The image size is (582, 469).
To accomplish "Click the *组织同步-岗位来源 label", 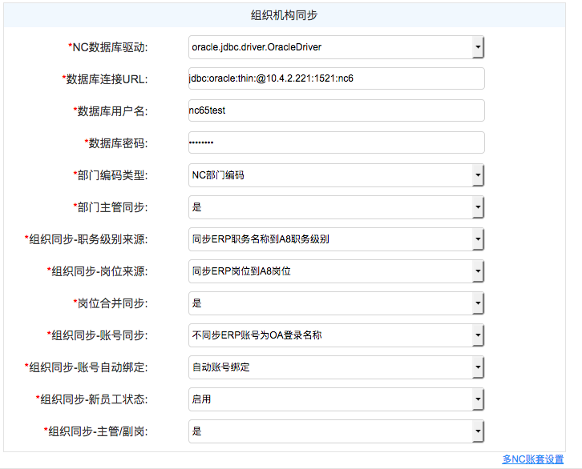I will tap(97, 271).
